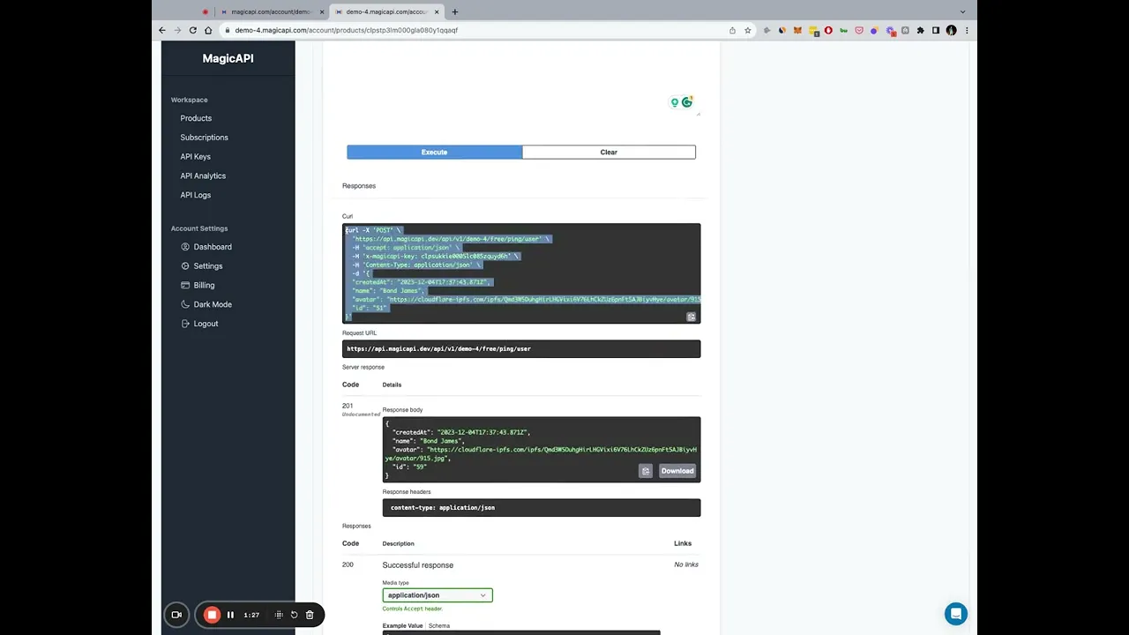Go to API Keys page
This screenshot has width=1129, height=635.
point(195,157)
